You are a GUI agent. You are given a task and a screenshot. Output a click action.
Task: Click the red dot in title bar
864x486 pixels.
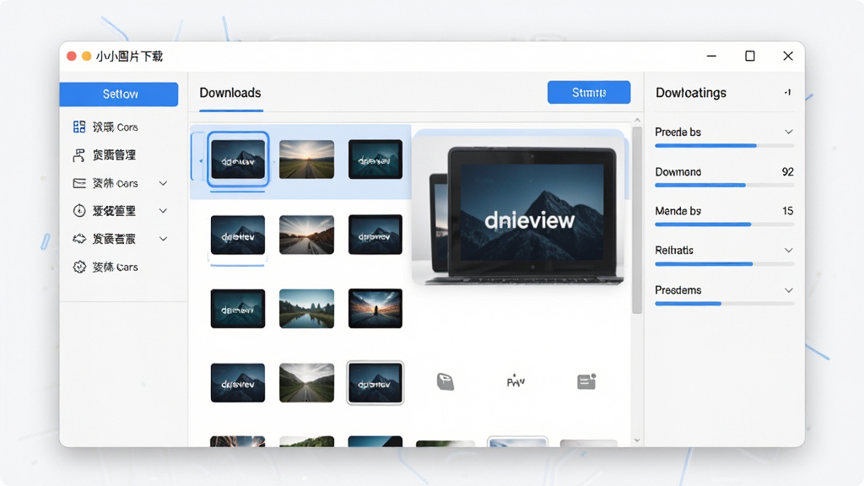[x=71, y=57]
